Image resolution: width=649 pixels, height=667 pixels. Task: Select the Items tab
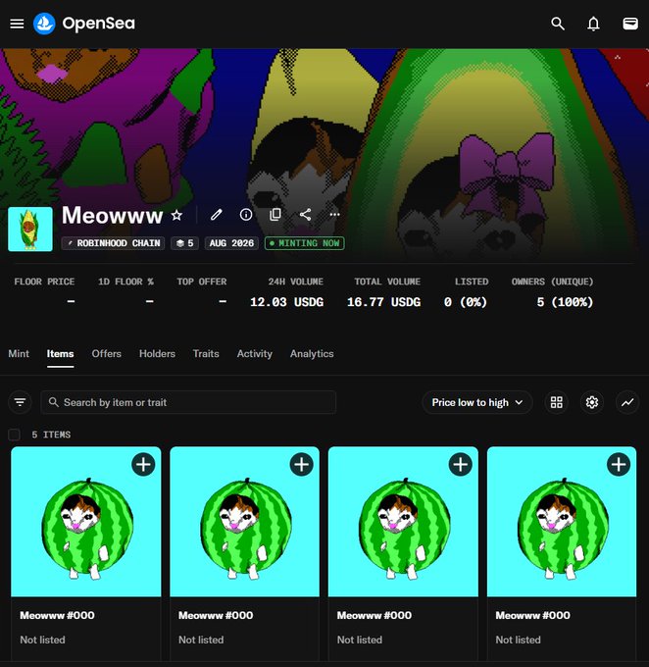coord(60,353)
